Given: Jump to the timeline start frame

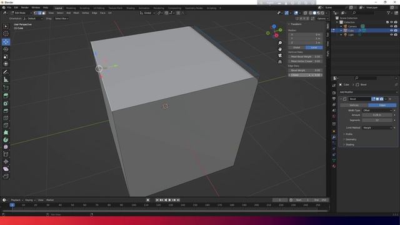Looking at the screenshot, I should pos(157,200).
